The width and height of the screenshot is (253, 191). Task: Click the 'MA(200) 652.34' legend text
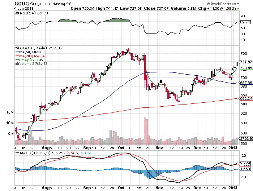(x=32, y=56)
